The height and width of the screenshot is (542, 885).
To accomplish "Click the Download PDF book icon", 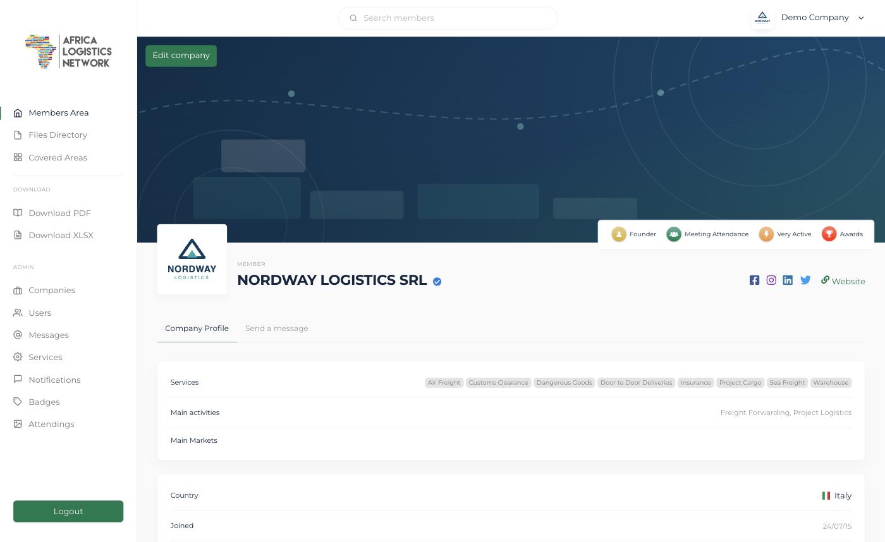I will (x=18, y=213).
